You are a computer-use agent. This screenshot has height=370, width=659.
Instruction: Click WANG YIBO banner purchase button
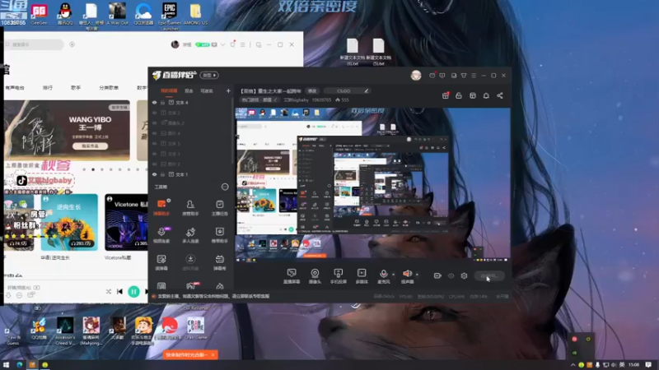coord(90,146)
